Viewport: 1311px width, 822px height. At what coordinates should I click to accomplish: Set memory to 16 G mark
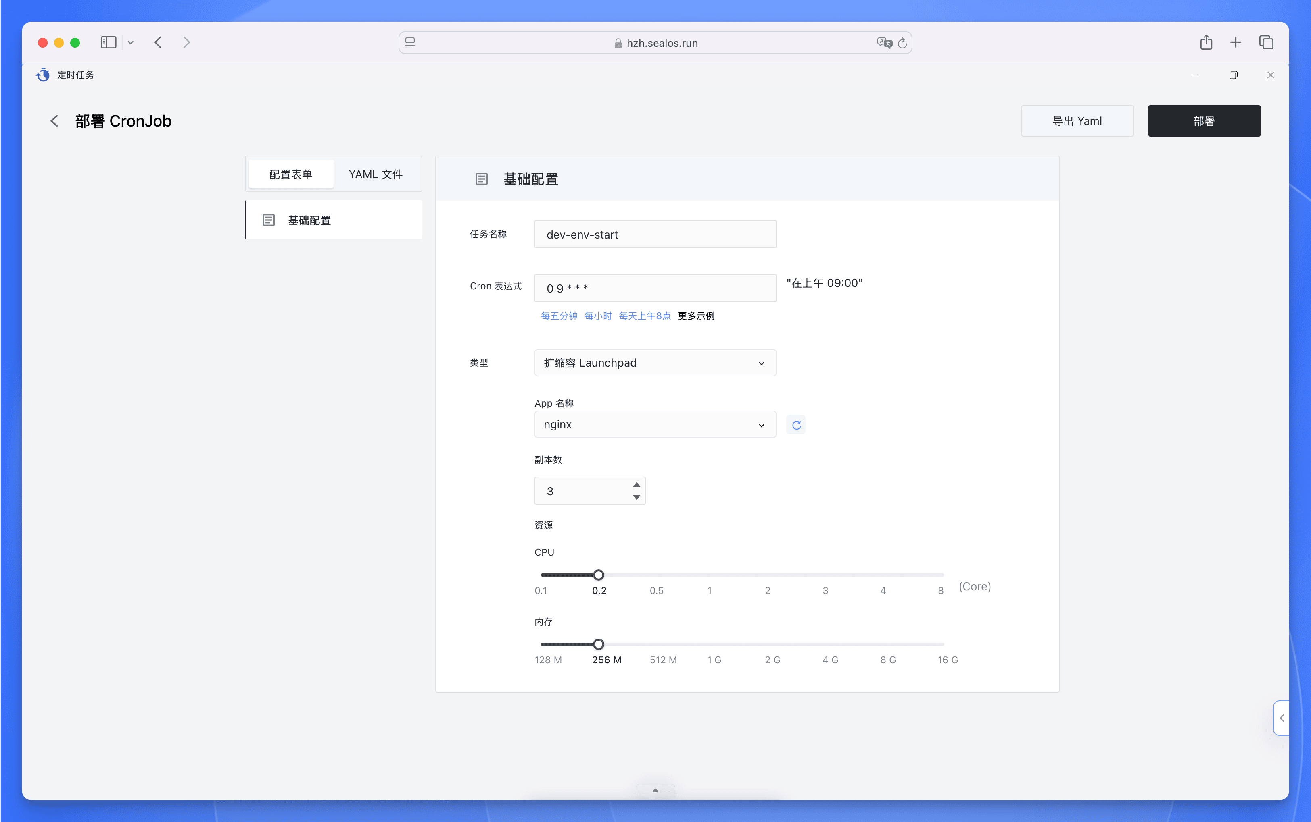point(948,660)
